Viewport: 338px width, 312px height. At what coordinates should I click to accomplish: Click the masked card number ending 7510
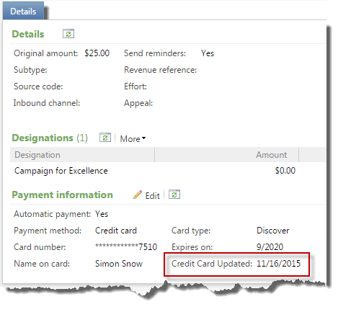(x=126, y=246)
